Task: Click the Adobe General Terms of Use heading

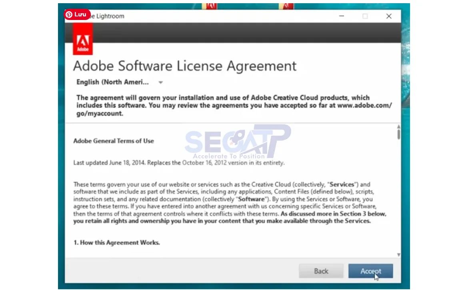Action: click(114, 141)
